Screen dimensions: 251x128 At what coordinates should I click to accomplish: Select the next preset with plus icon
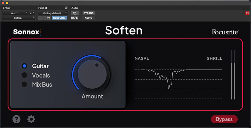[x=44, y=18]
